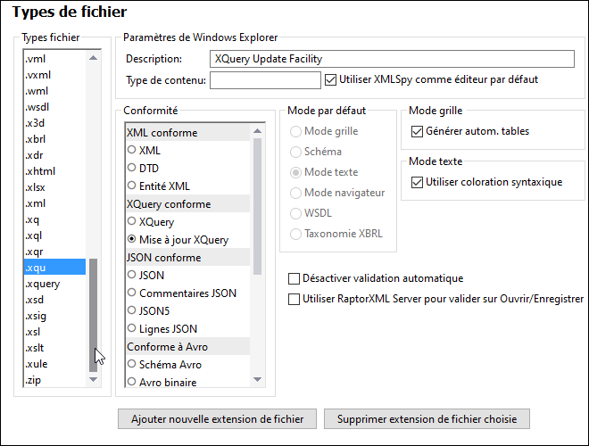Select .wsdl in file types list
The image size is (589, 446).
click(37, 107)
